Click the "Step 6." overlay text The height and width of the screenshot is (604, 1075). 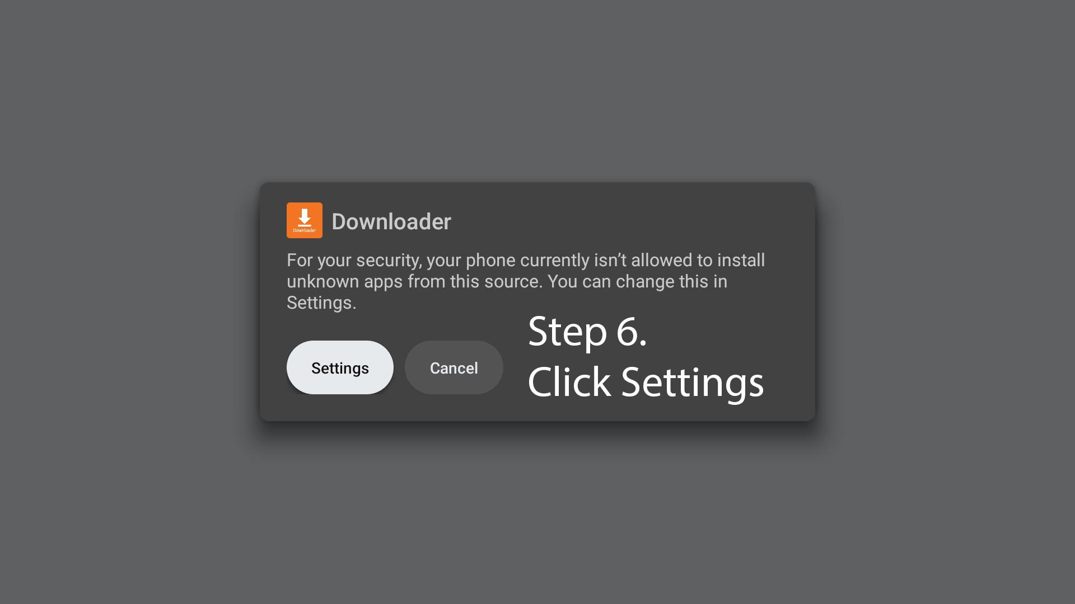pyautogui.click(x=587, y=331)
